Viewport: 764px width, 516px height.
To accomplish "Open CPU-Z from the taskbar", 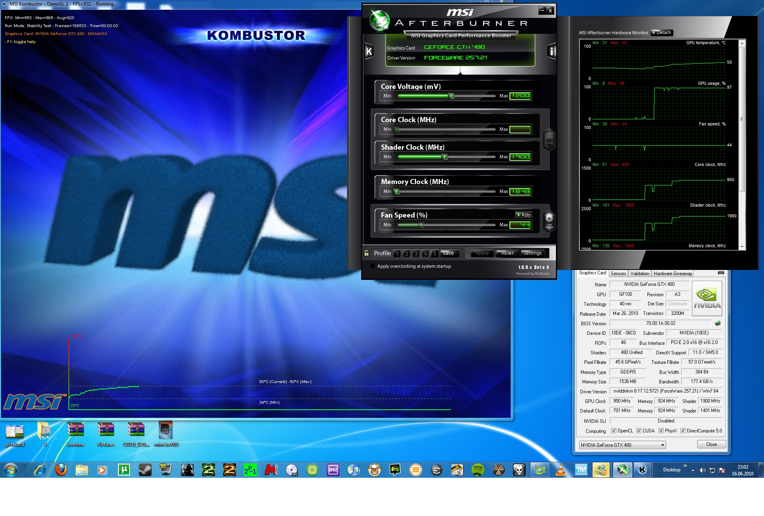I will [333, 470].
